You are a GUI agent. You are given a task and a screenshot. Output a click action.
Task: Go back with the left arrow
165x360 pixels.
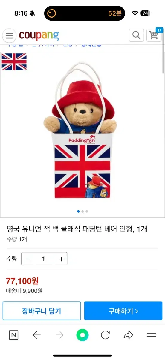[36, 335]
